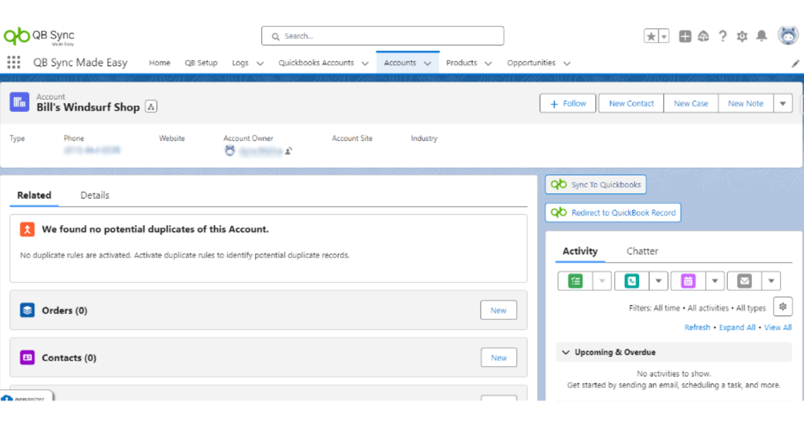Click the orange duplicates merge icon
This screenshot has width=804, height=428.
(x=27, y=230)
